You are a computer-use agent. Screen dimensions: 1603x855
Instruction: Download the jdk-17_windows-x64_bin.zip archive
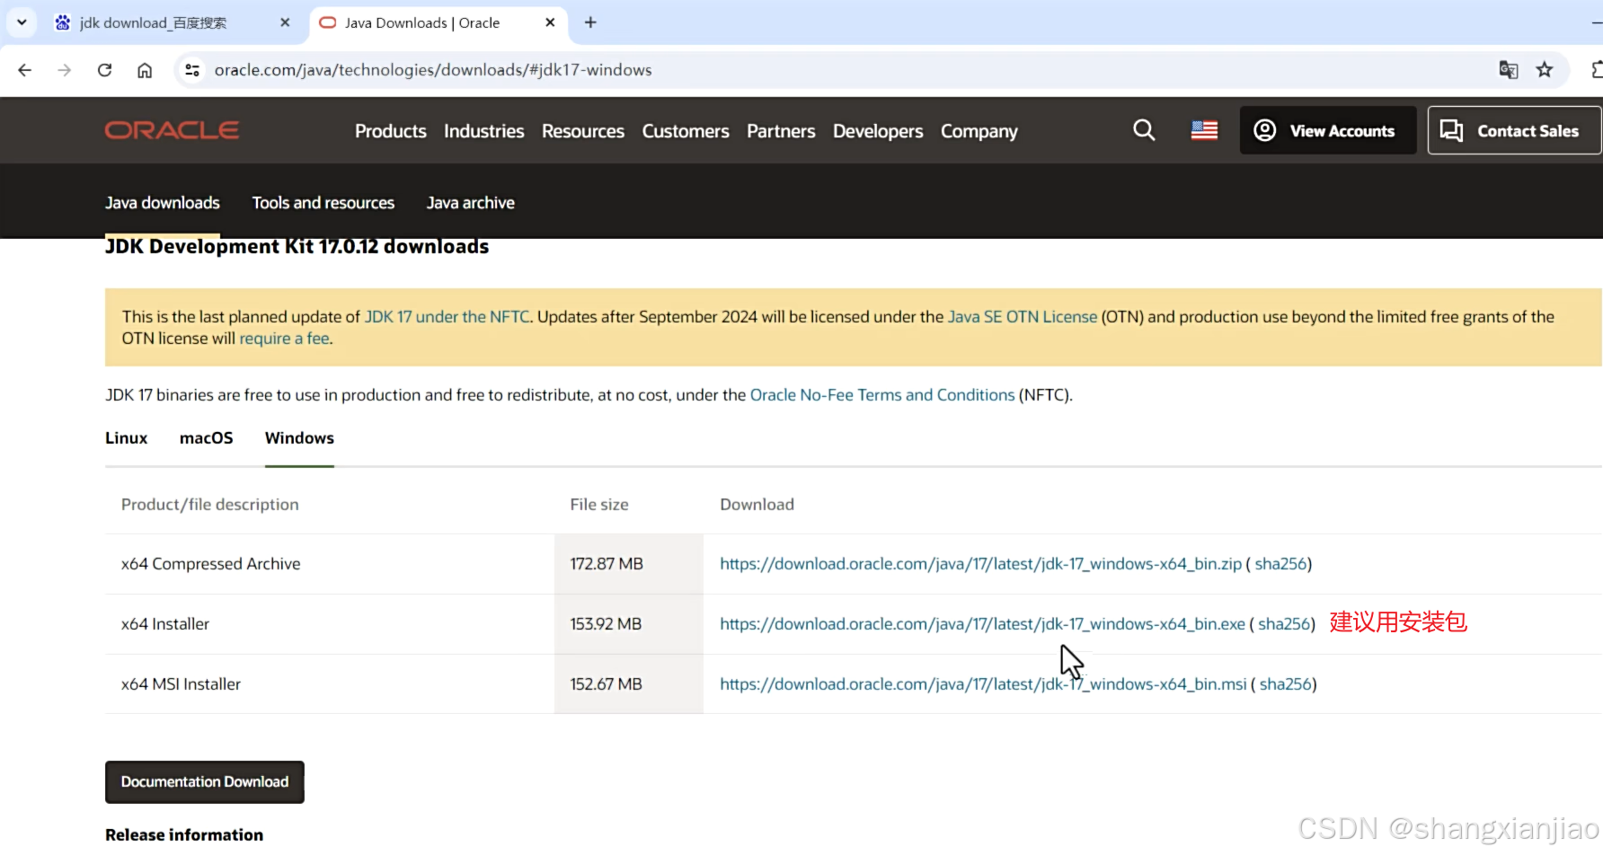pyautogui.click(x=981, y=564)
